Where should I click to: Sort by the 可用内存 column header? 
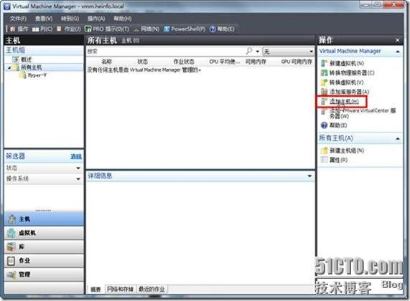click(256, 62)
